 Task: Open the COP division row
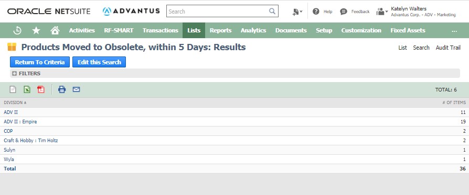(8, 131)
